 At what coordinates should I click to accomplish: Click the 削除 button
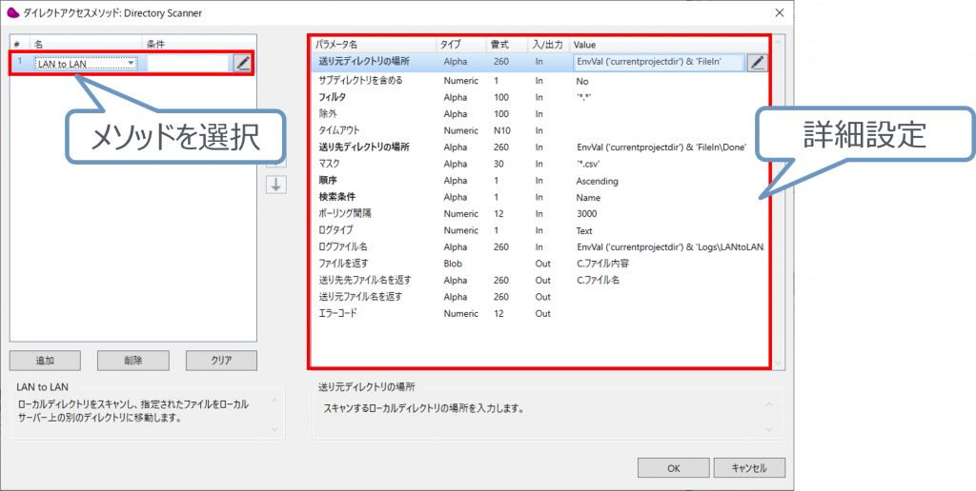click(x=132, y=361)
